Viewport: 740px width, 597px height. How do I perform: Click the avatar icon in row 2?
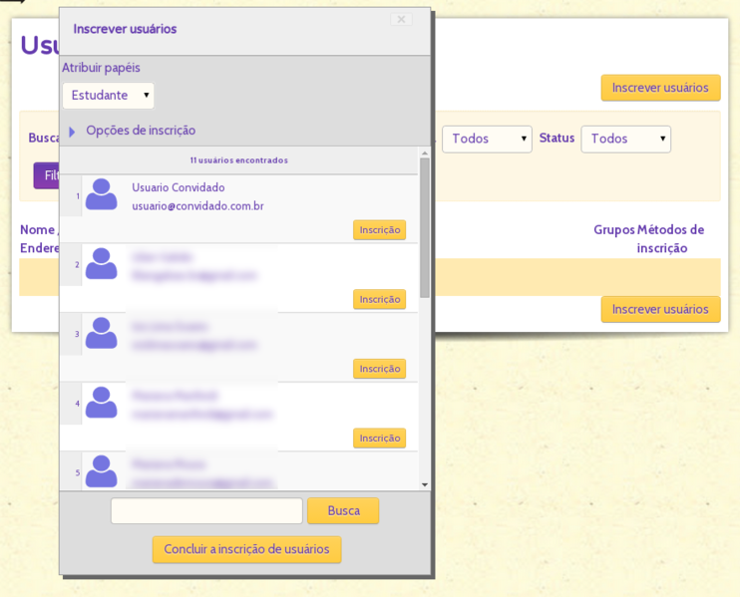pos(101,263)
